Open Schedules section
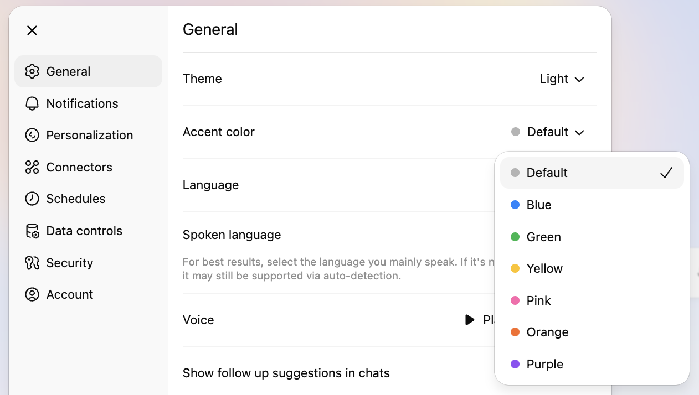The height and width of the screenshot is (395, 699). click(x=88, y=199)
